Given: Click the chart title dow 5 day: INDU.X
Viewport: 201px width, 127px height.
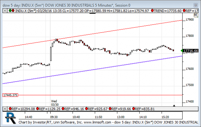Looking at the screenshot, I should tap(66, 5).
